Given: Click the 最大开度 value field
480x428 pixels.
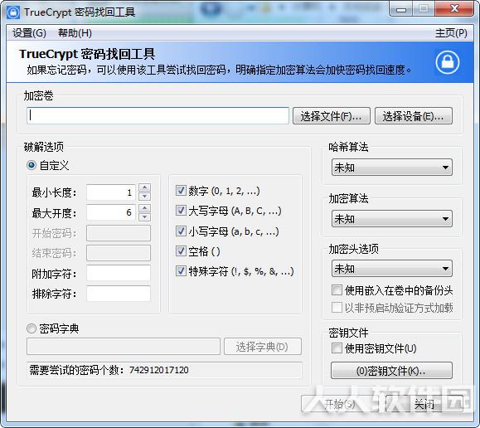Looking at the screenshot, I should pos(111,212).
